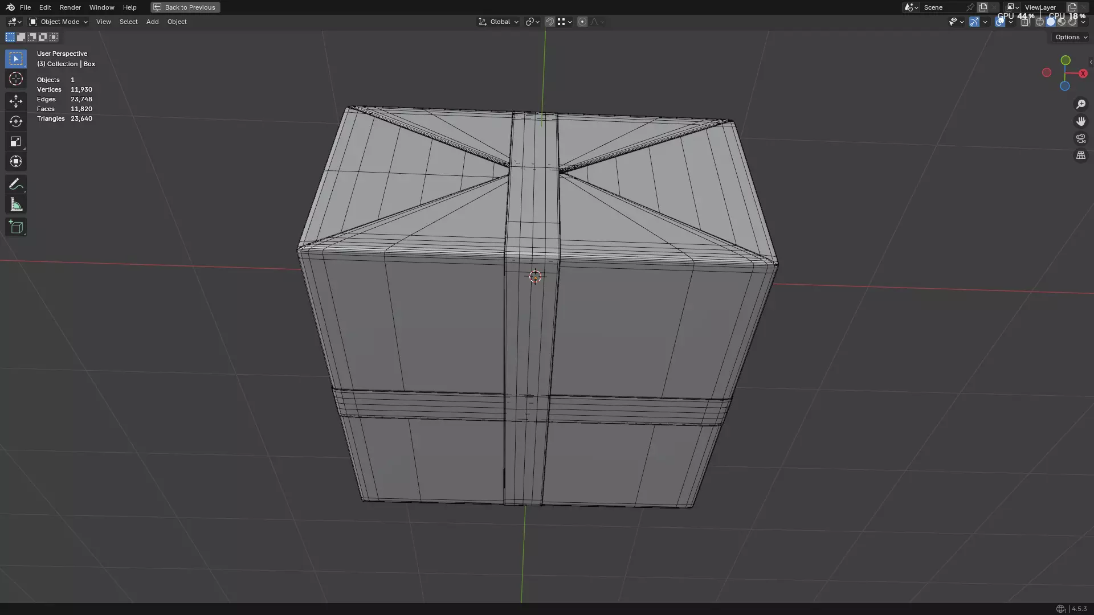
Task: Select the Annotate pencil tool
Action: pos(16,184)
